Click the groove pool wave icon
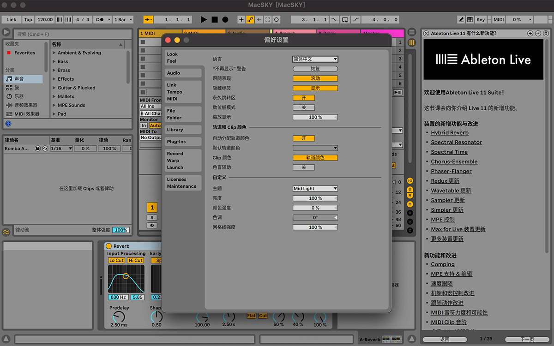 pos(6,232)
